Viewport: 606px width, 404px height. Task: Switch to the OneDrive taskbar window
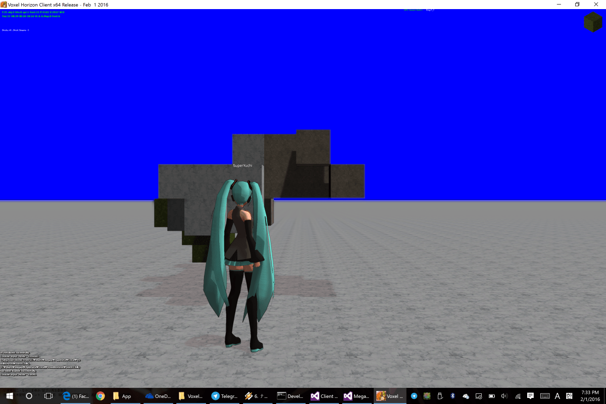pos(158,396)
